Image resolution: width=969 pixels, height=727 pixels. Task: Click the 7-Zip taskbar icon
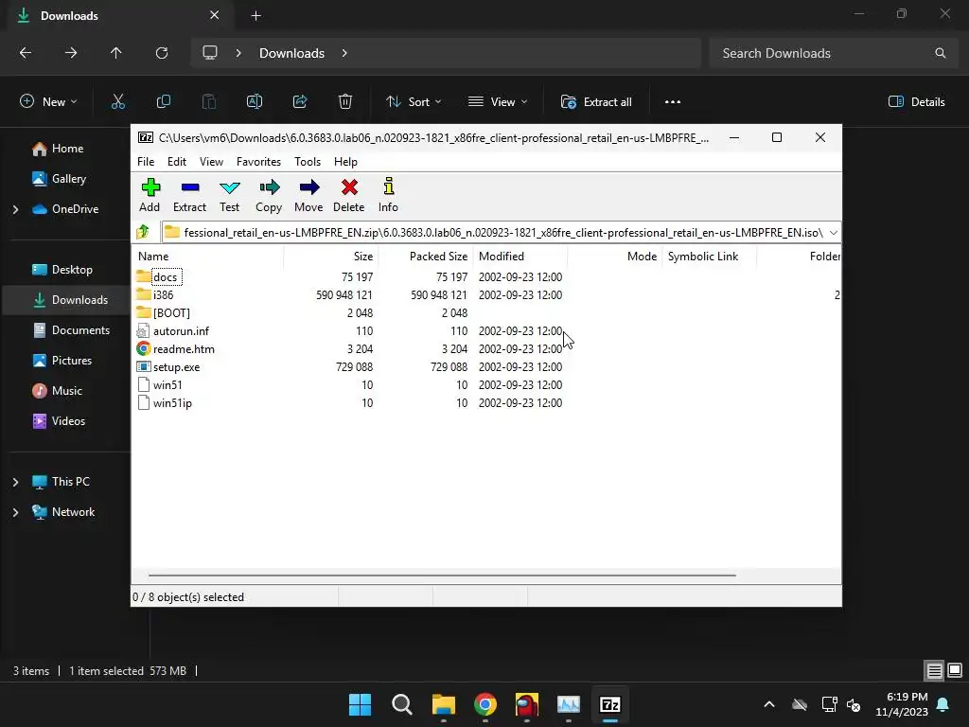pyautogui.click(x=610, y=704)
